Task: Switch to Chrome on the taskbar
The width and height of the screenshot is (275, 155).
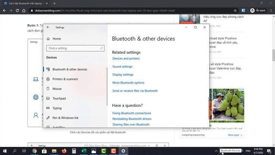Action: click(34, 151)
